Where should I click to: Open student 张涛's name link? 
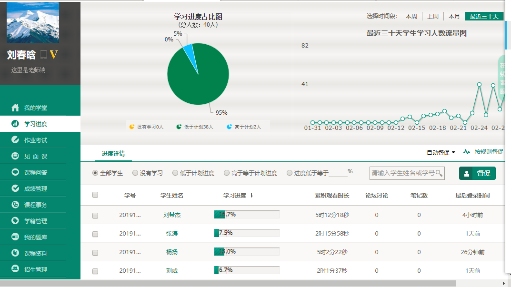point(172,234)
